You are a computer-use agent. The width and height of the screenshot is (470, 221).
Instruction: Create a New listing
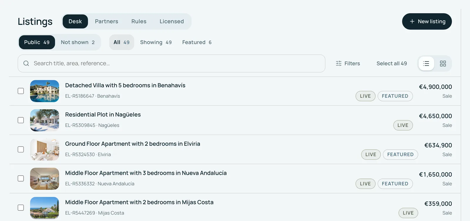(427, 21)
